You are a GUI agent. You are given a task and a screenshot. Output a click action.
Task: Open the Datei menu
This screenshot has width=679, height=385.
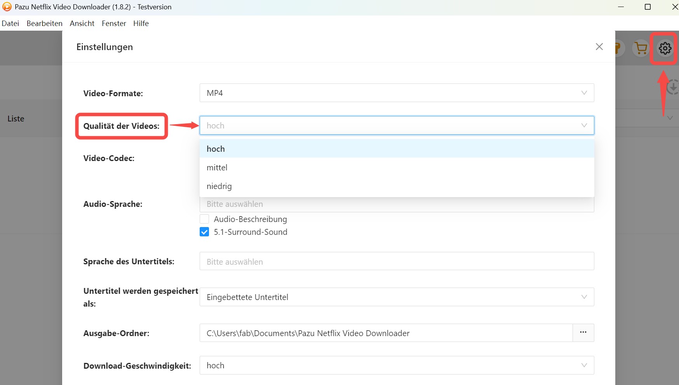(x=10, y=23)
